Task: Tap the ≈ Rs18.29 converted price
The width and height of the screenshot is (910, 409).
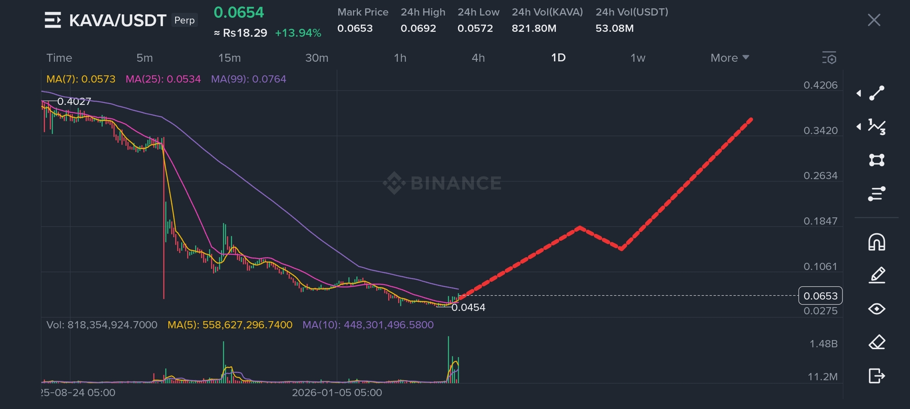Action: 240,33
